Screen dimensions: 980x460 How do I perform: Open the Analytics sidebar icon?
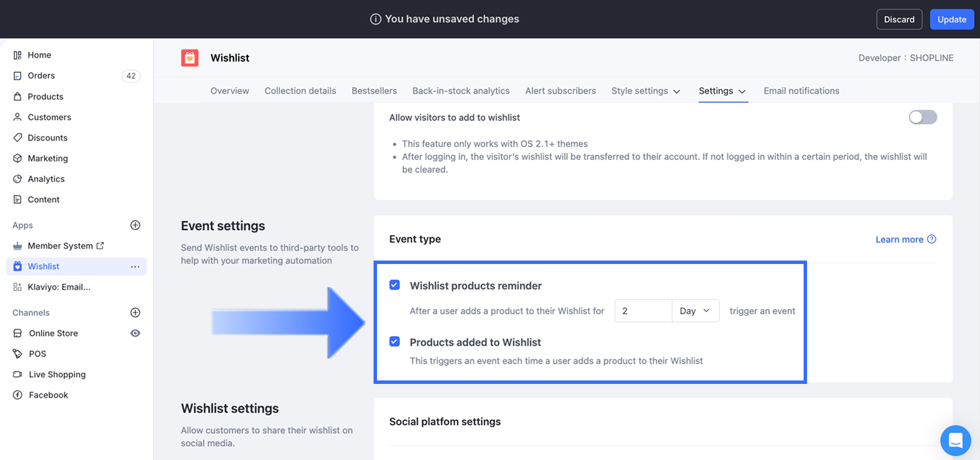click(x=17, y=179)
